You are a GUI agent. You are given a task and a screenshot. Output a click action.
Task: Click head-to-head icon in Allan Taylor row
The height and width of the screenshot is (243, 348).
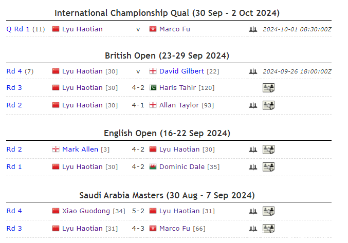tap(252, 105)
